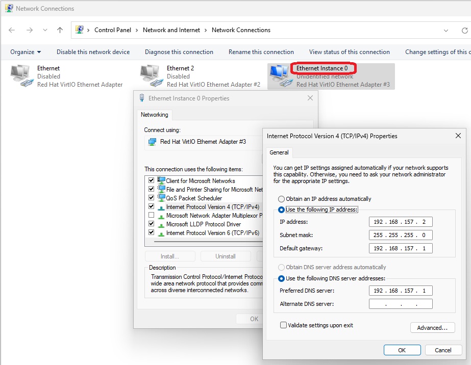The width and height of the screenshot is (471, 365).
Task: Open the recent pages dropdown beside forward arrow
Action: coord(44,30)
